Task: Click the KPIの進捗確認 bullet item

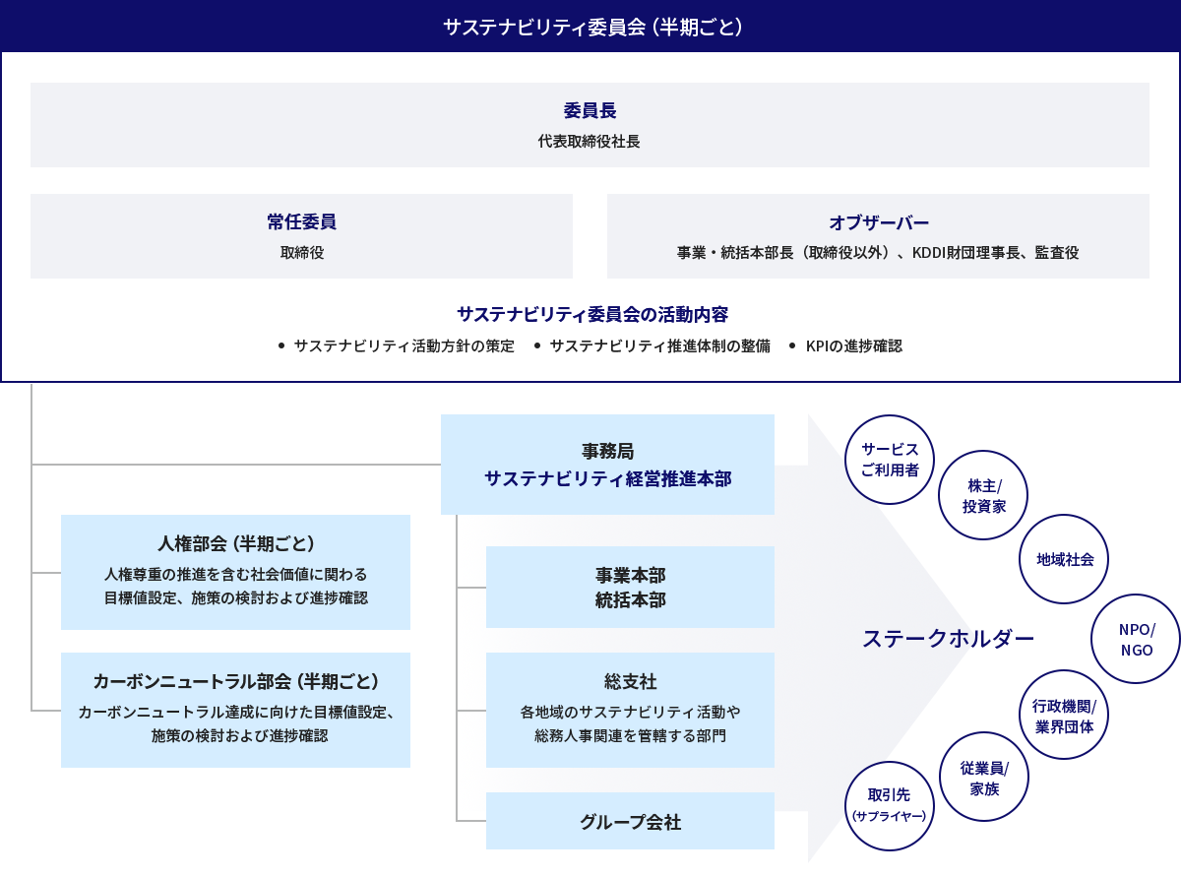Action: pos(852,346)
